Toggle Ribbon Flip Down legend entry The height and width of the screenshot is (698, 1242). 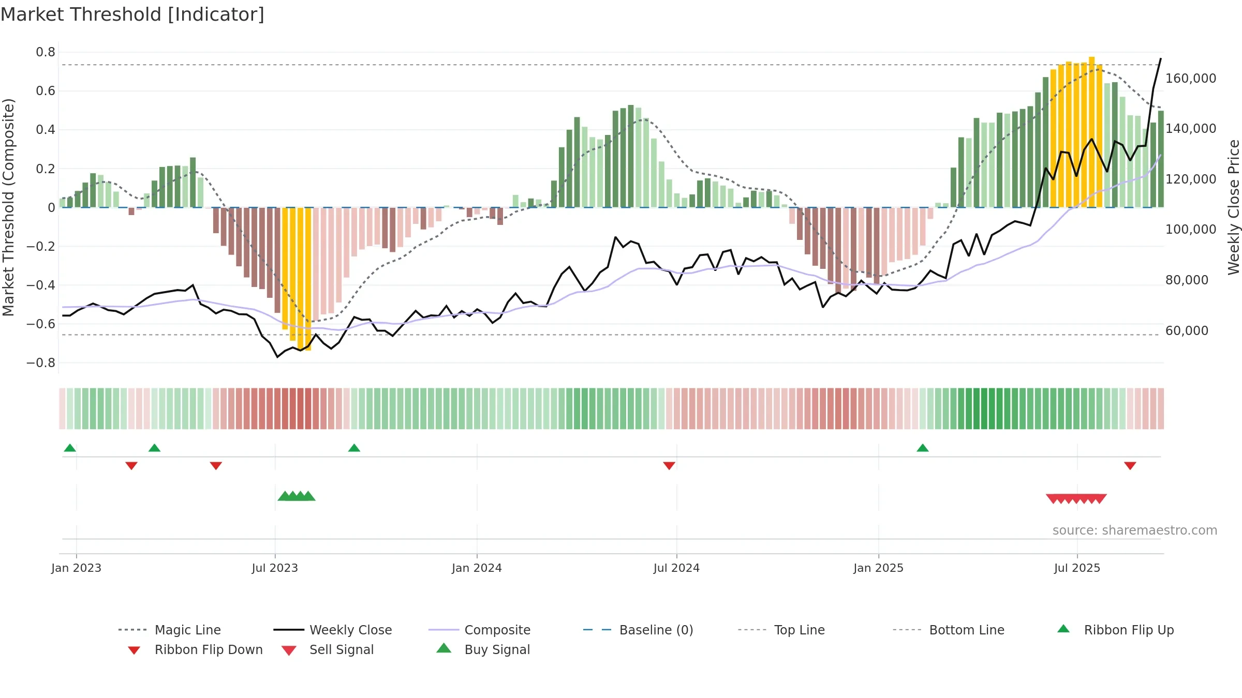tap(195, 649)
